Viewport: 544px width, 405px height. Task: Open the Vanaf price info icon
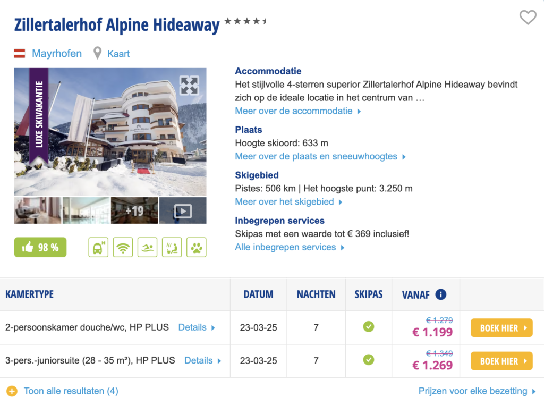click(440, 294)
